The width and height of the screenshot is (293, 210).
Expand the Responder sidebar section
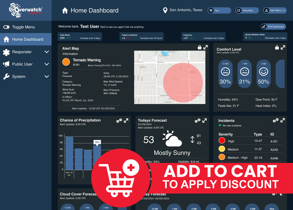47,52
